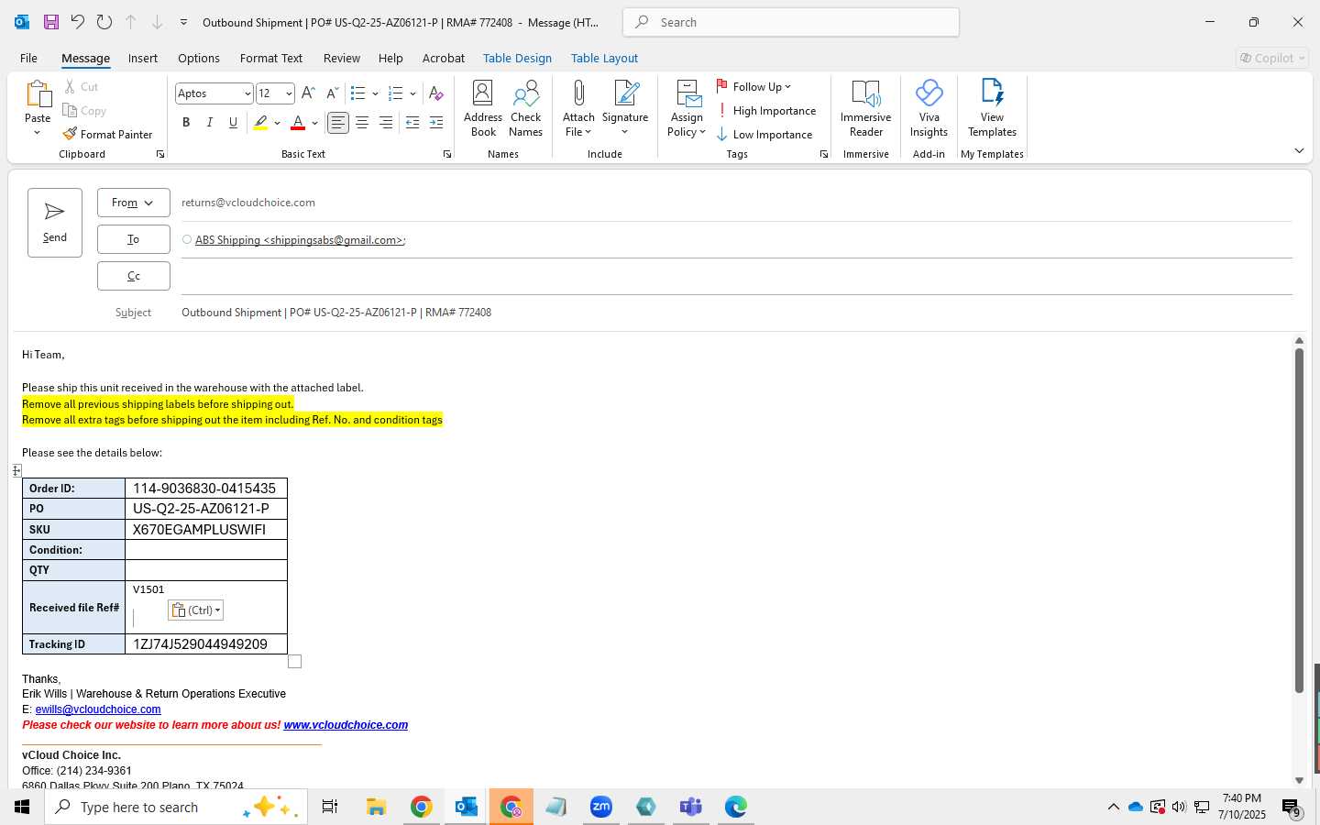This screenshot has height=825, width=1320.
Task: Decrease paragraph indent
Action: point(412,123)
